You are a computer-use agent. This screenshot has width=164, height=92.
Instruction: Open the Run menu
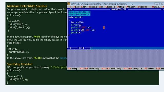[x=101, y=7]
